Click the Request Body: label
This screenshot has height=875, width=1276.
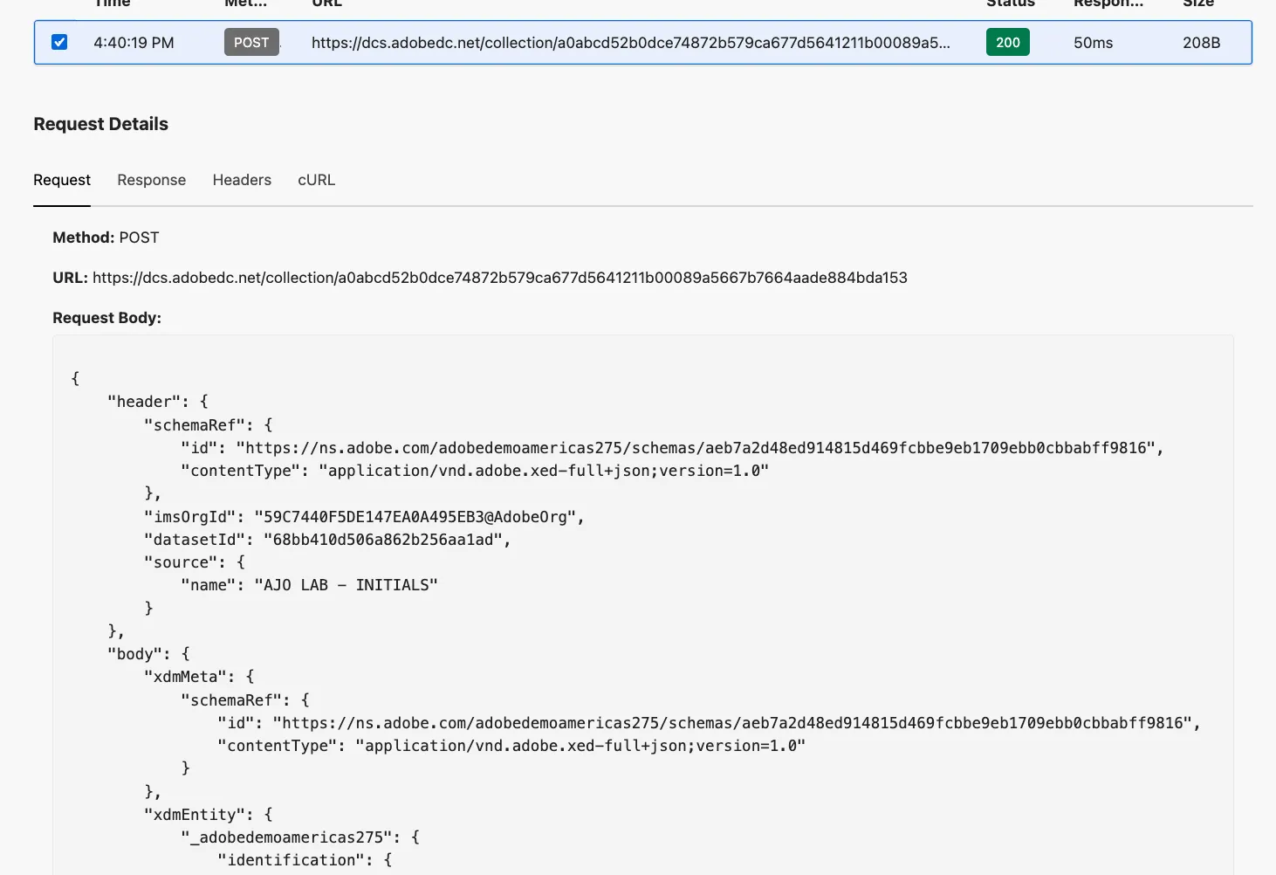pos(106,318)
